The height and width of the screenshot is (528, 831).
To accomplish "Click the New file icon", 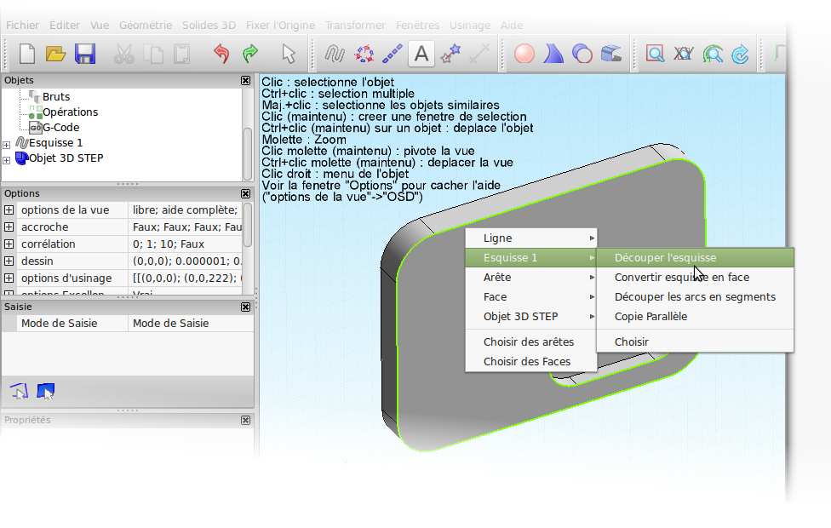I will (27, 55).
